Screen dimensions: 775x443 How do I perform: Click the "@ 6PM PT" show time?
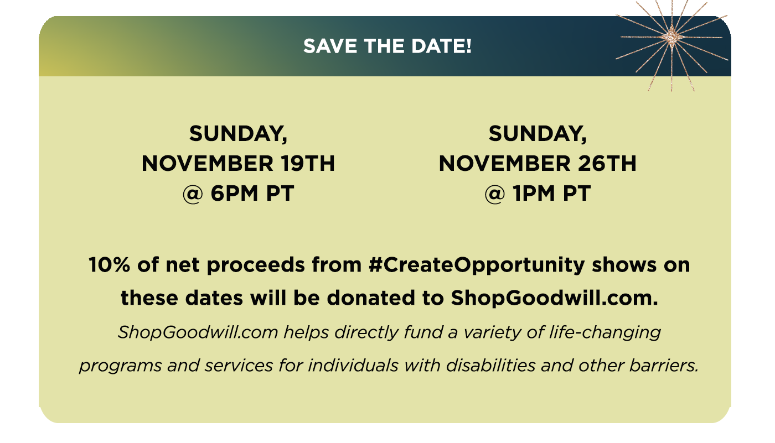pos(238,194)
